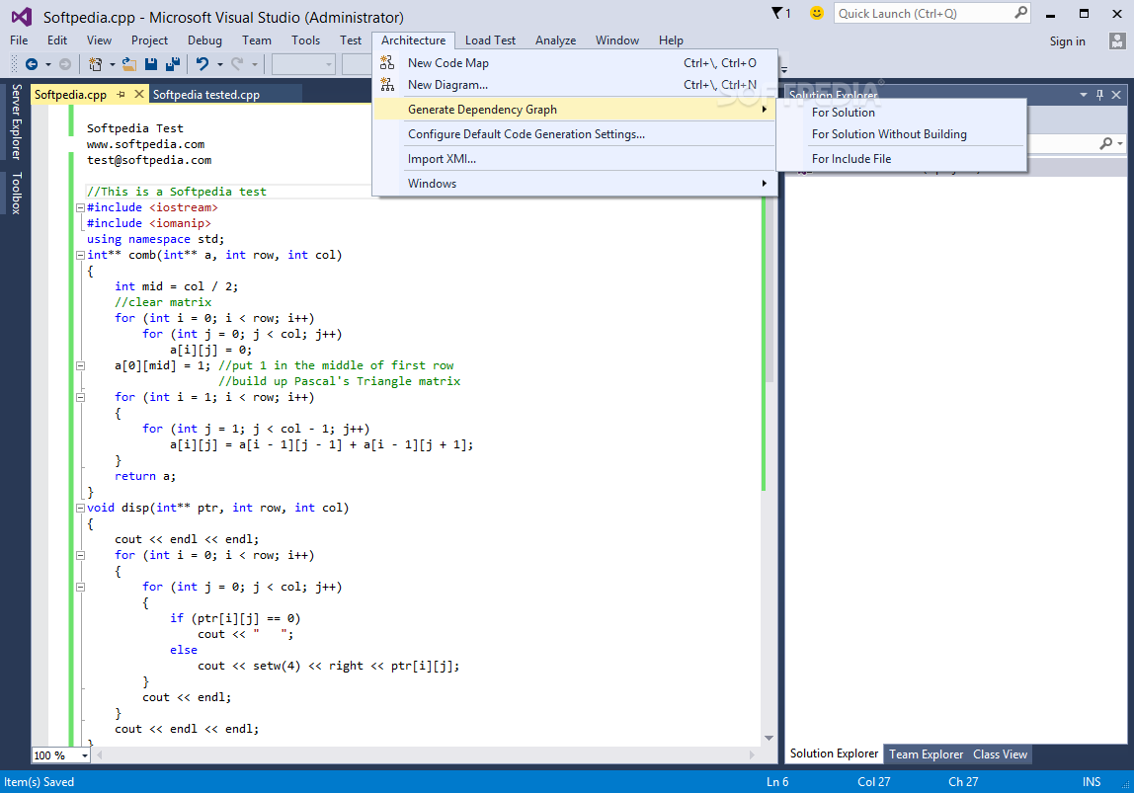The height and width of the screenshot is (793, 1134).
Task: Open the empty solution configurations combo box
Action: click(x=303, y=64)
